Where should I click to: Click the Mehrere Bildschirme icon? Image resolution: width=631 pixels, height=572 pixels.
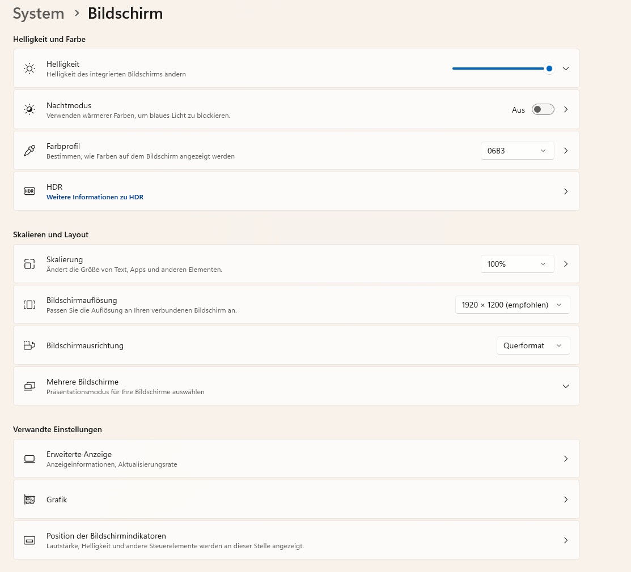pos(29,386)
